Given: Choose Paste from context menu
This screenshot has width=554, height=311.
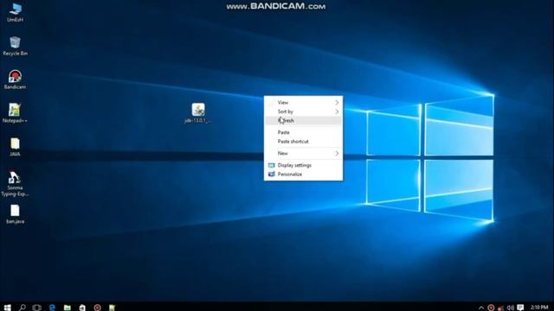Looking at the screenshot, I should [x=303, y=132].
